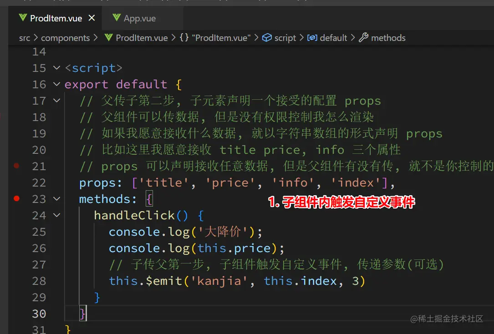This screenshot has width=494, height=334.
Task: Click the Vue logo on the ProdItem.vue tab
Action: [x=22, y=18]
